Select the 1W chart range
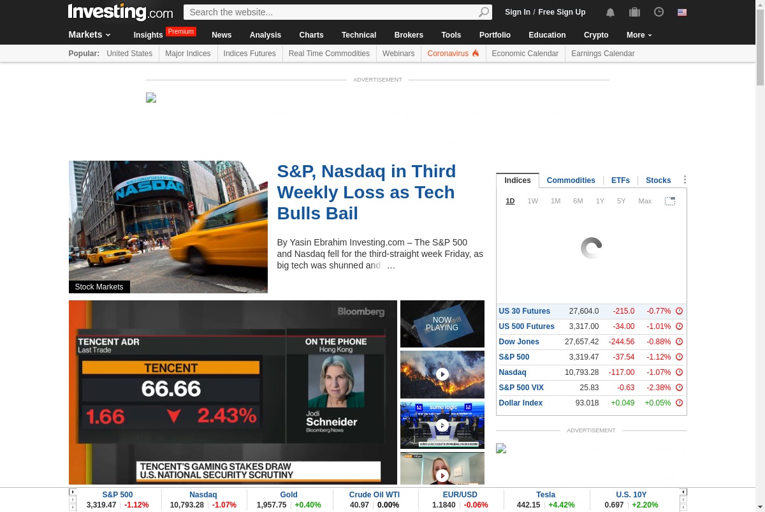This screenshot has height=512, width=765. (x=533, y=201)
